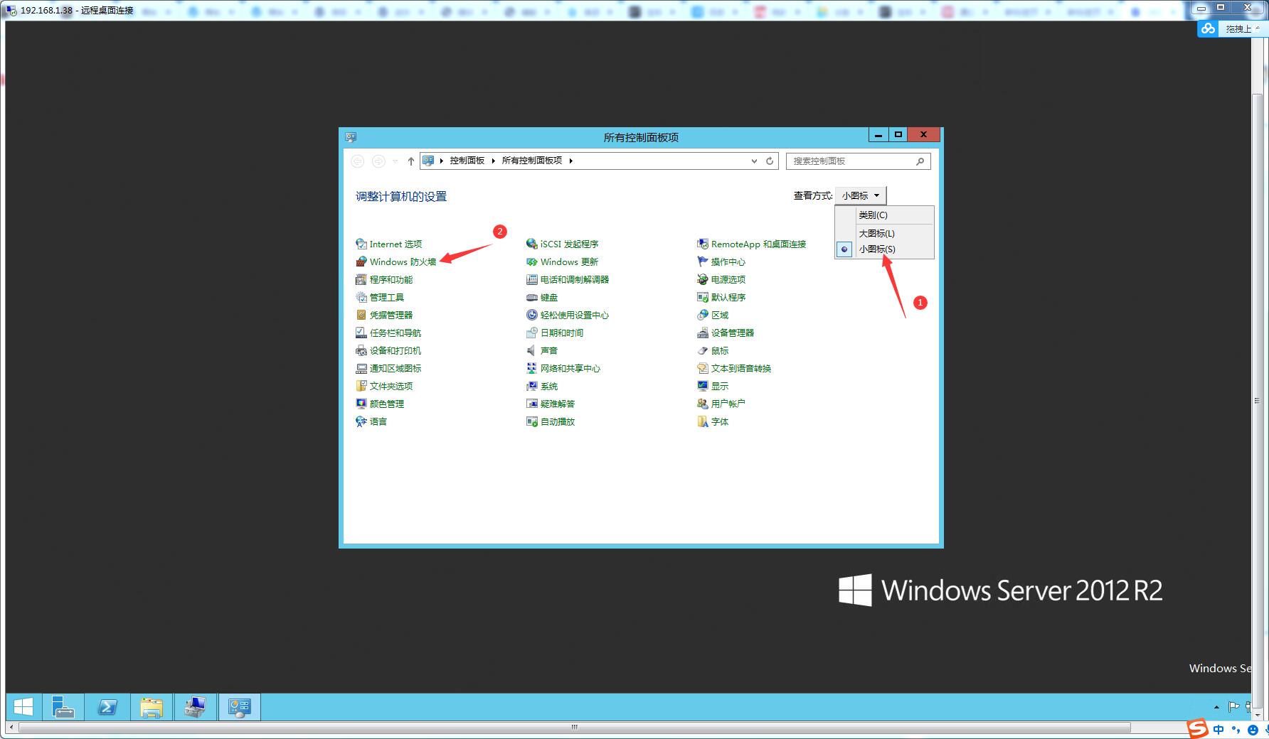Open 设备管理器 icon
Screen dimensions: 1269x739
click(x=702, y=333)
